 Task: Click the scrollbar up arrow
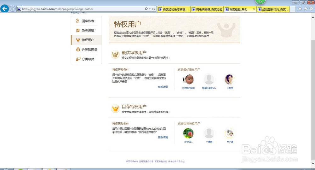[313, 17]
